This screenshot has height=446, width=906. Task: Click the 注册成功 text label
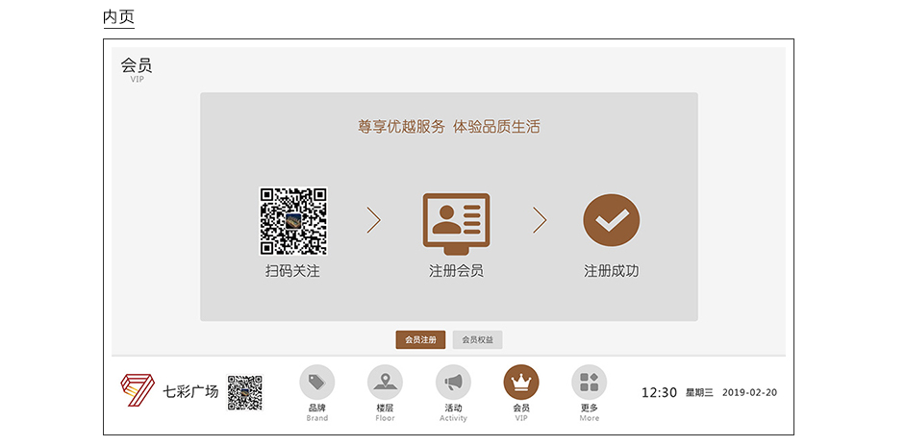click(611, 271)
